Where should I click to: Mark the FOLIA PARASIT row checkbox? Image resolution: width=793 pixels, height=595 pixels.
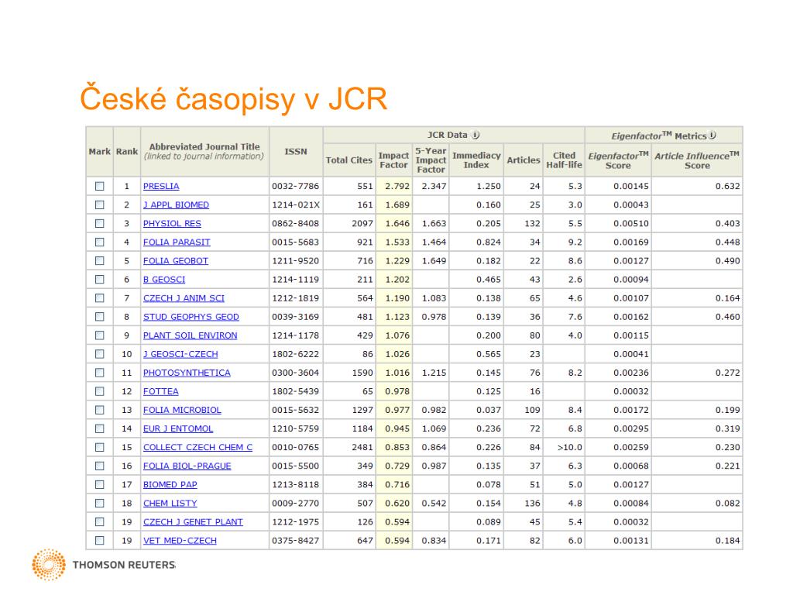tap(100, 242)
